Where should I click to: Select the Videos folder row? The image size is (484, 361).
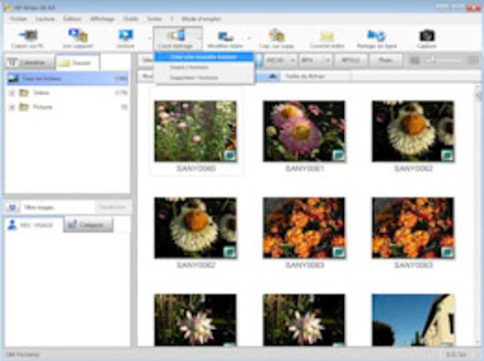(68, 92)
